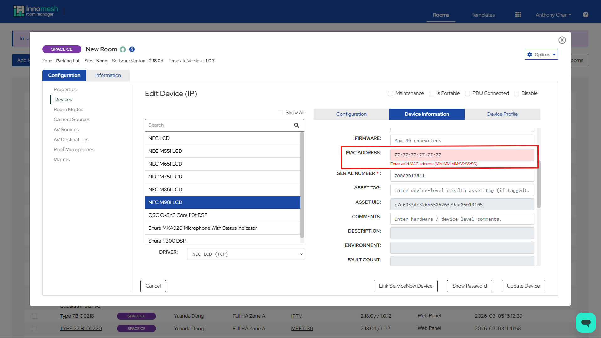Open the Device Profile tab
This screenshot has height=338, width=601.
click(x=502, y=114)
